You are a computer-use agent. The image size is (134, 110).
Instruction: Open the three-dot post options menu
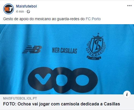[x=129, y=6]
